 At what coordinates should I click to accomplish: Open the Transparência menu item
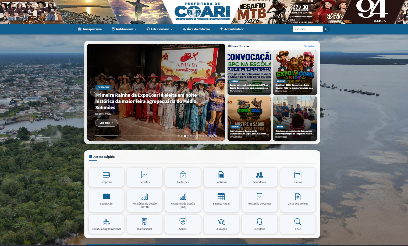click(x=90, y=29)
